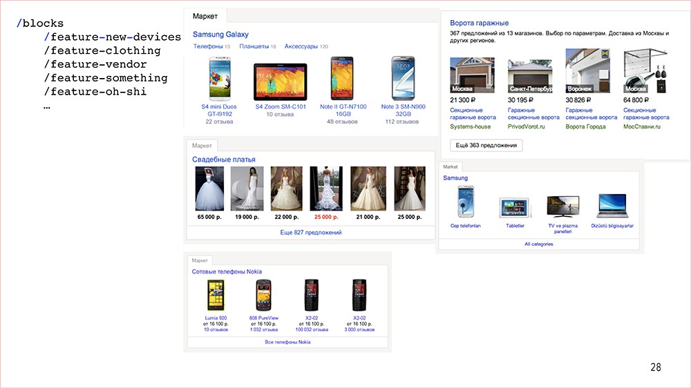Click the garage door image labeled Санкт-Петербург
Viewport: 691px width, 388px height.
point(530,75)
